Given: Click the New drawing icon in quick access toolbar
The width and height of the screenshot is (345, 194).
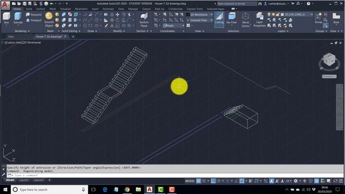Looking at the screenshot, I should (x=13, y=4).
